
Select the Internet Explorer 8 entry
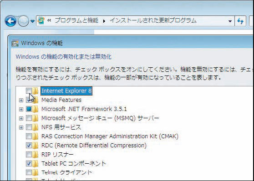66,91
